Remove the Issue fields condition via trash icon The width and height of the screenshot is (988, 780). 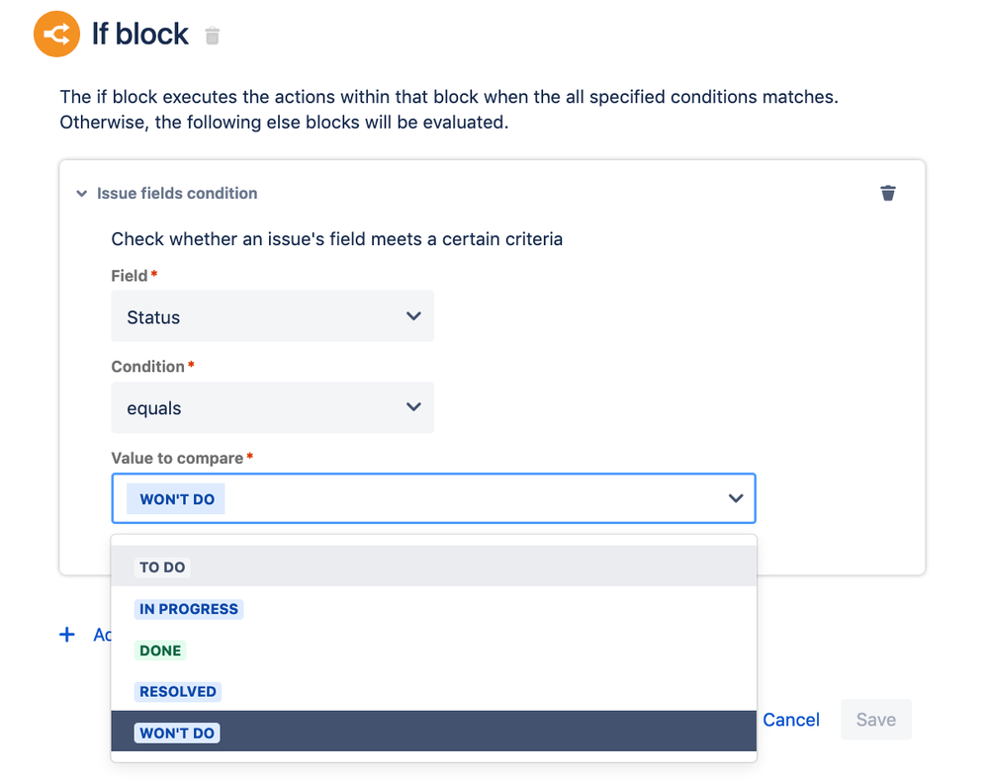(x=888, y=193)
